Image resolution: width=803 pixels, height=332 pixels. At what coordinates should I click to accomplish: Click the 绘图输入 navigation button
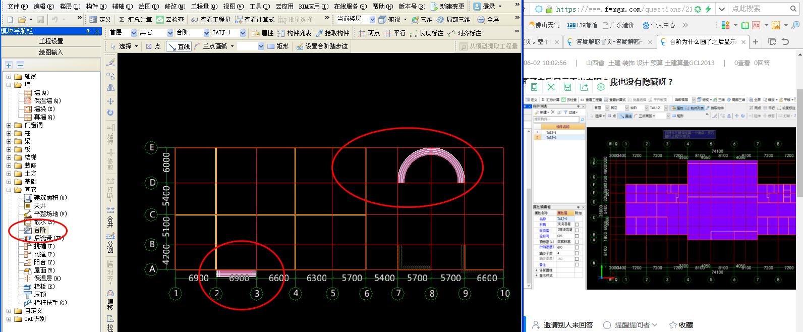(51, 52)
